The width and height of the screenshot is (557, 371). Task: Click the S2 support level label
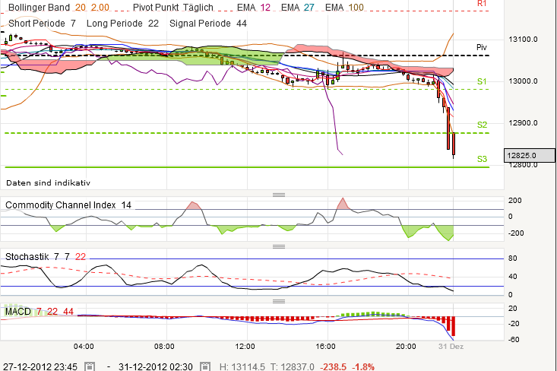[x=482, y=125]
